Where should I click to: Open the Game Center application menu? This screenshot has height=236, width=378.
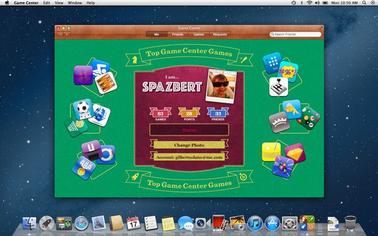tap(26, 3)
